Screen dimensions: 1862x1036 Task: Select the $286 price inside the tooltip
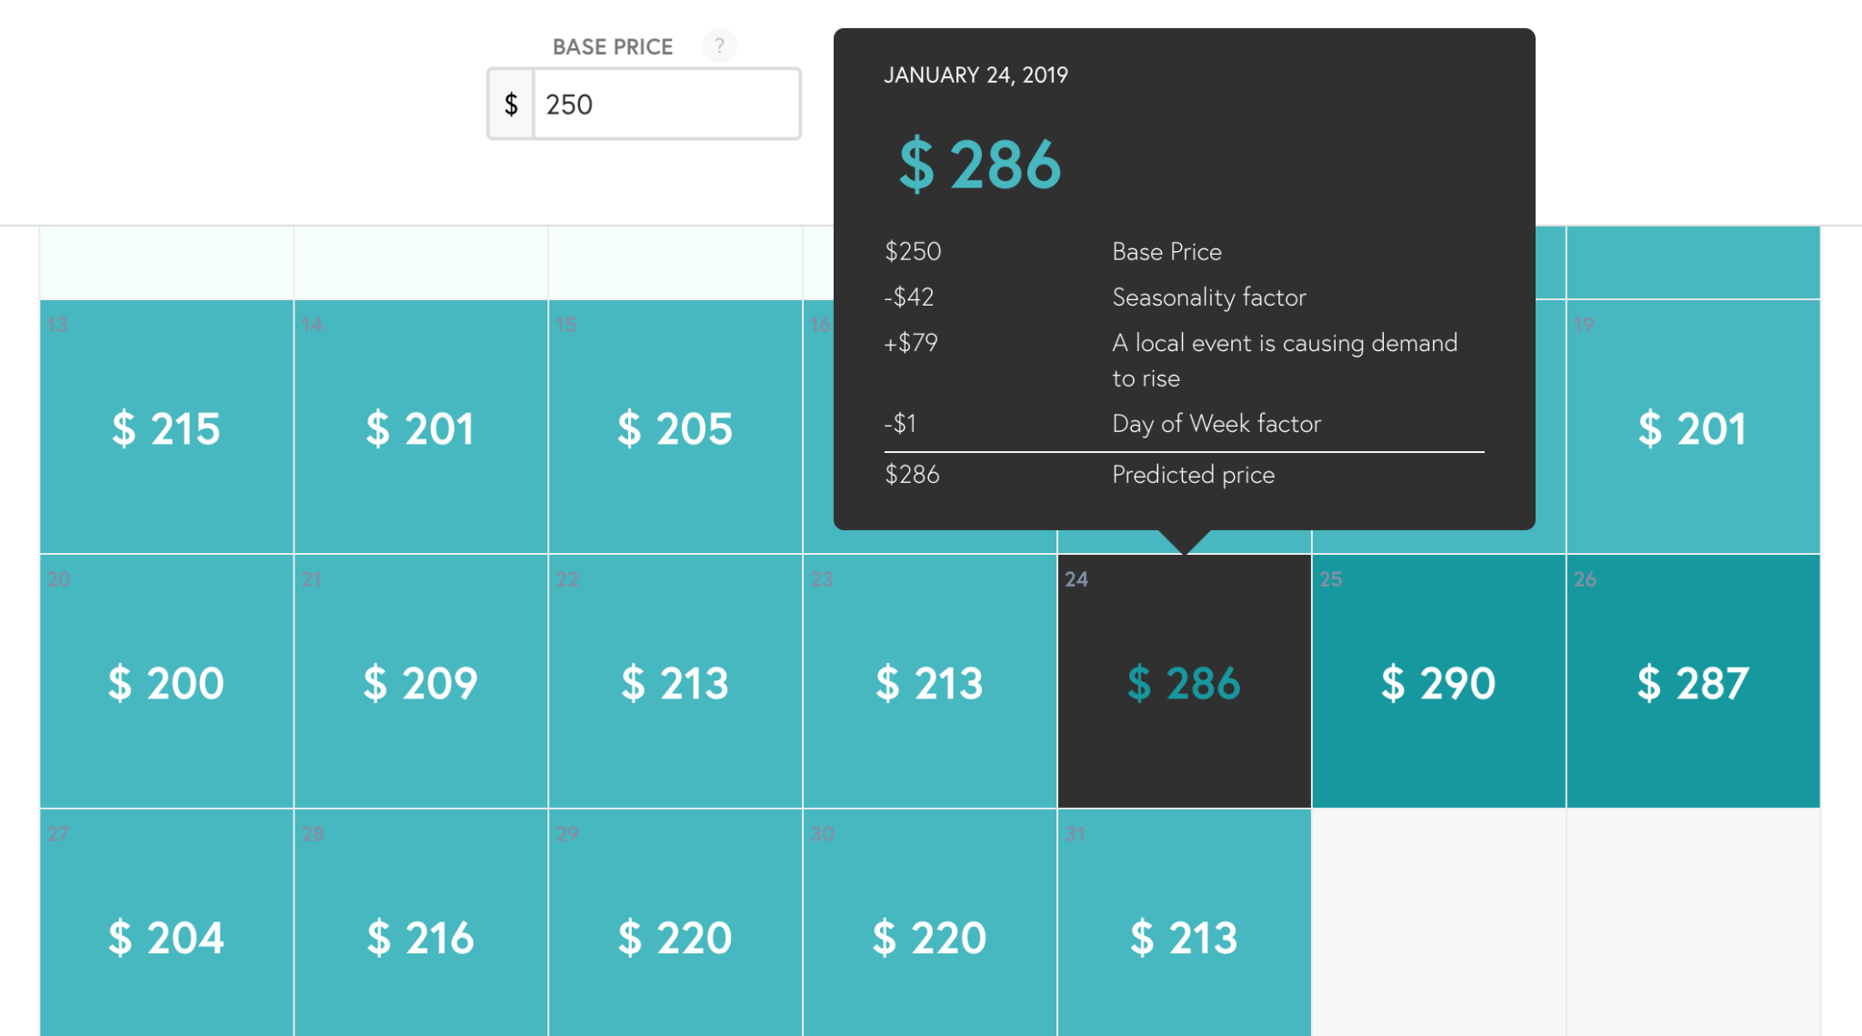980,165
